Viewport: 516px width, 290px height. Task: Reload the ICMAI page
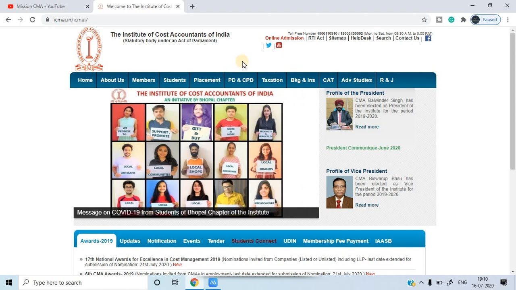pyautogui.click(x=33, y=19)
